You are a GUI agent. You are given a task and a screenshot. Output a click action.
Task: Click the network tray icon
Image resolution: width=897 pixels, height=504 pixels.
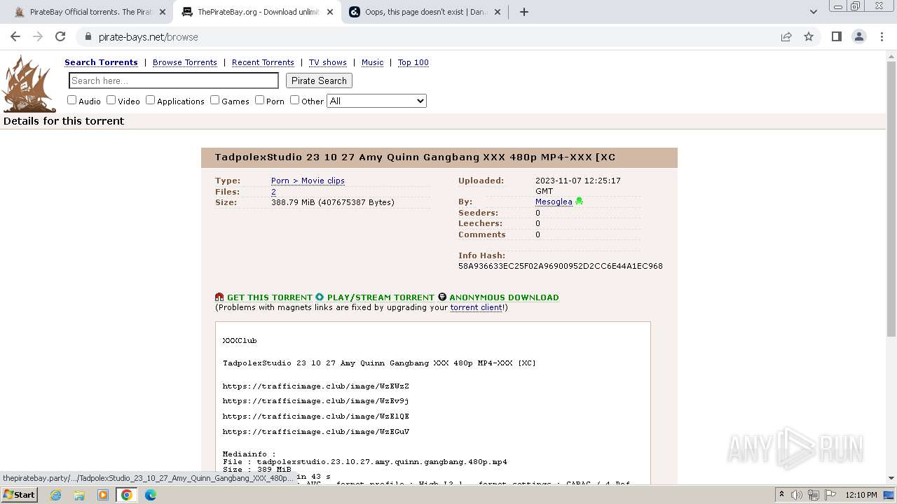click(x=814, y=495)
